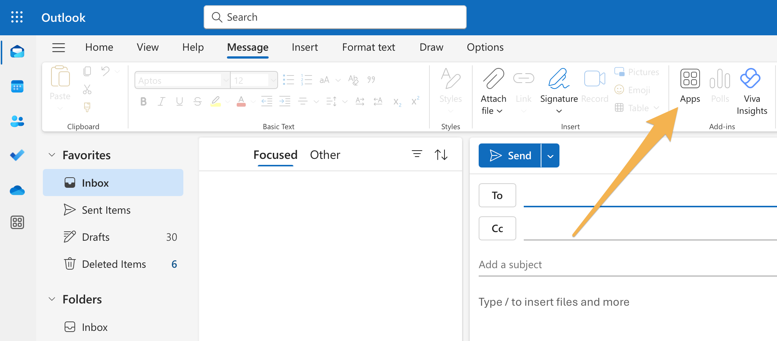Image resolution: width=777 pixels, height=341 pixels.
Task: Open Sent Items folder
Action: 113,210
